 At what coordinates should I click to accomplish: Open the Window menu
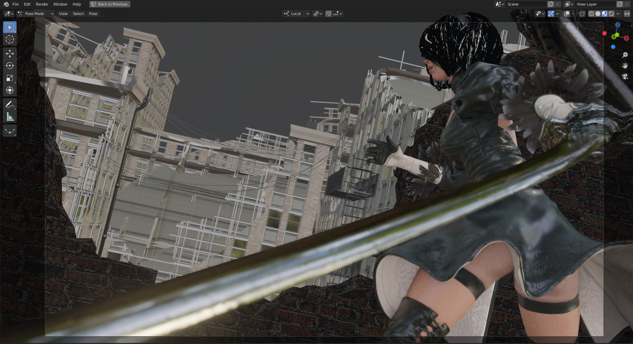point(60,4)
